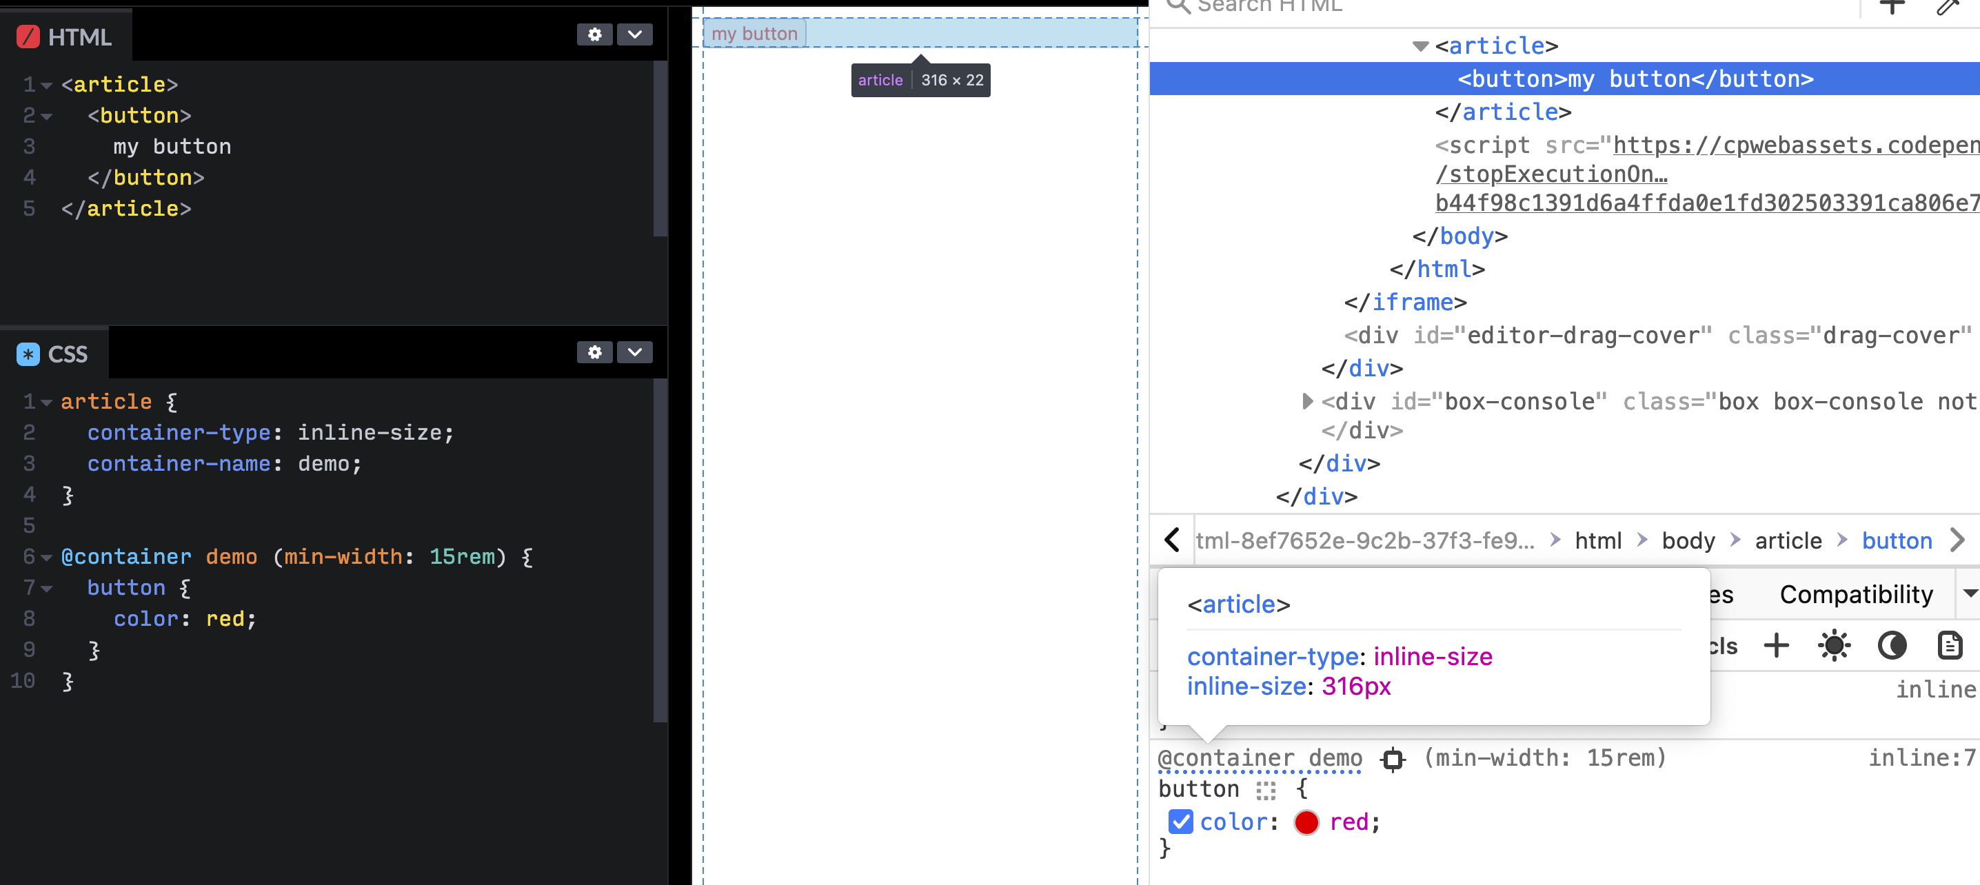Open HTML editor dropdown chevron
Screen dimensions: 1980x885
click(x=634, y=34)
